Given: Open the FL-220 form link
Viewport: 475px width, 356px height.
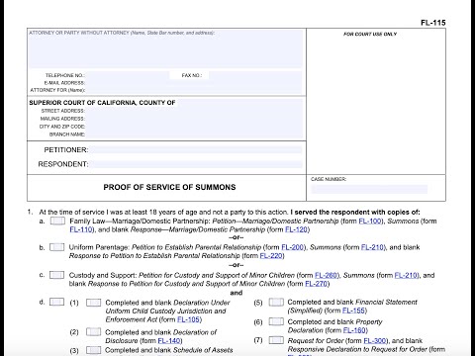Looking at the screenshot, I should tap(271, 256).
